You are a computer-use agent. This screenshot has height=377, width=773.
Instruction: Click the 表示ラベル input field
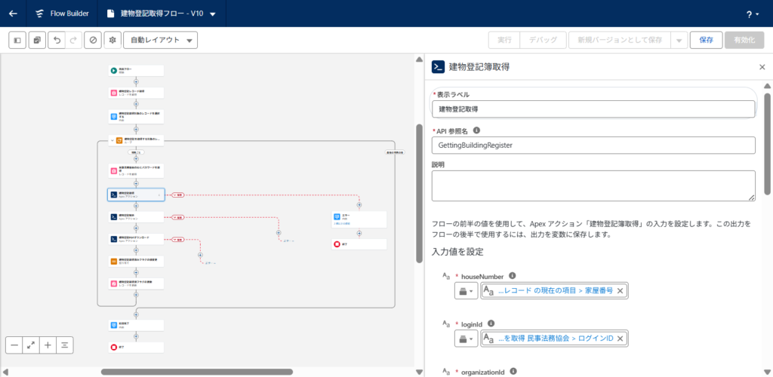(593, 109)
